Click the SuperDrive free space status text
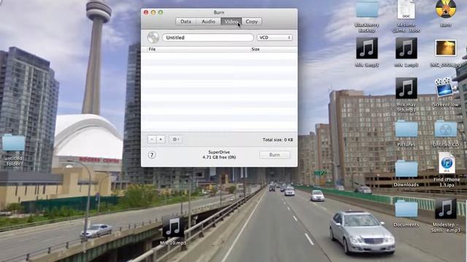467x262 pixels. pos(219,154)
